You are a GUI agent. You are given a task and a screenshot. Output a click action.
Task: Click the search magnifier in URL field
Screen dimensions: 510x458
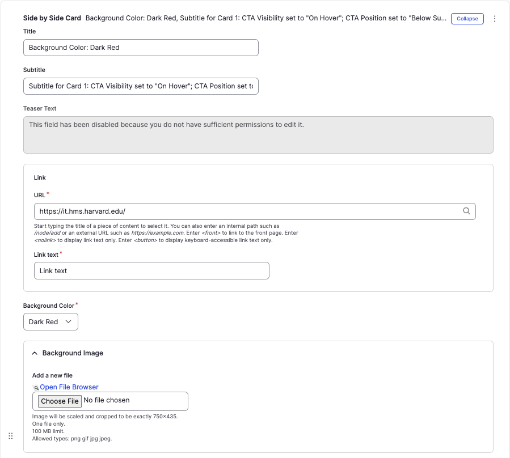(x=466, y=211)
